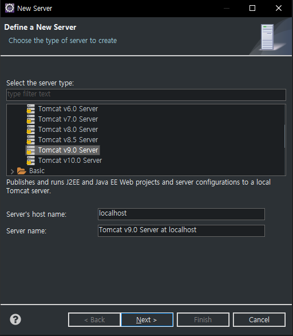The width and height of the screenshot is (293, 336).
Task: Pick Tomcat v8.5 Server
Action: (68, 140)
